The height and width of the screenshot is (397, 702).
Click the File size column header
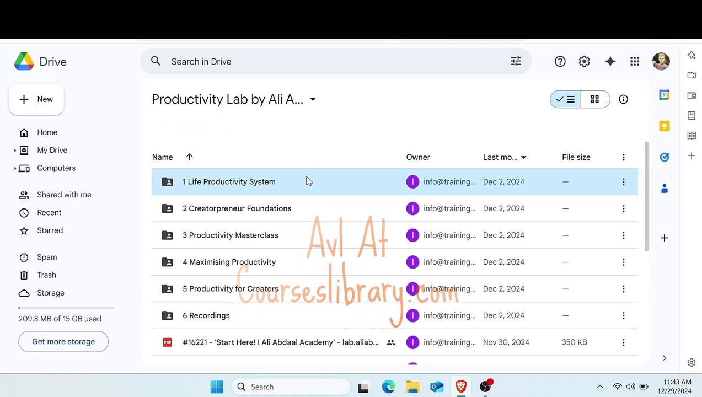pos(576,157)
